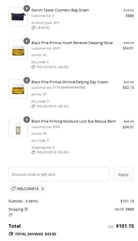This screenshot has height=241, width=138.
Task: Click the Shipping help question mark icon
Action: pos(26,209)
